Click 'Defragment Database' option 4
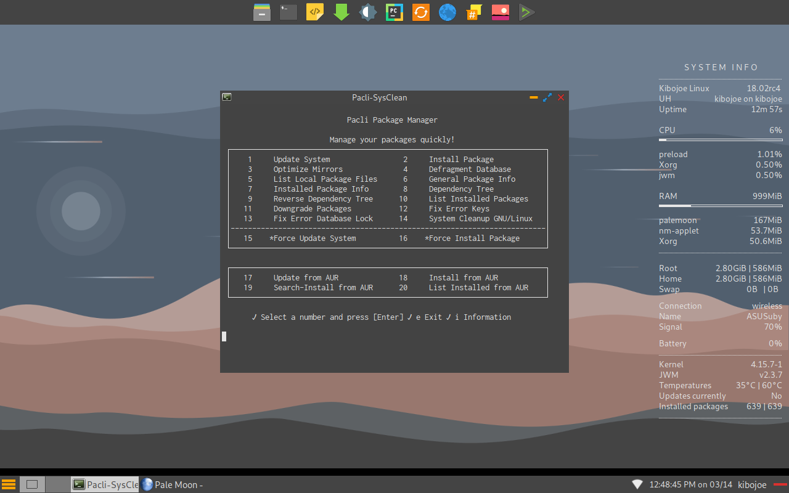The height and width of the screenshot is (493, 789). click(x=470, y=169)
